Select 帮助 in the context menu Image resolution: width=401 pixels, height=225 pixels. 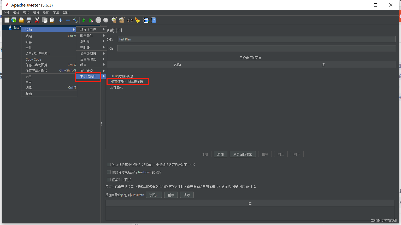(49, 94)
